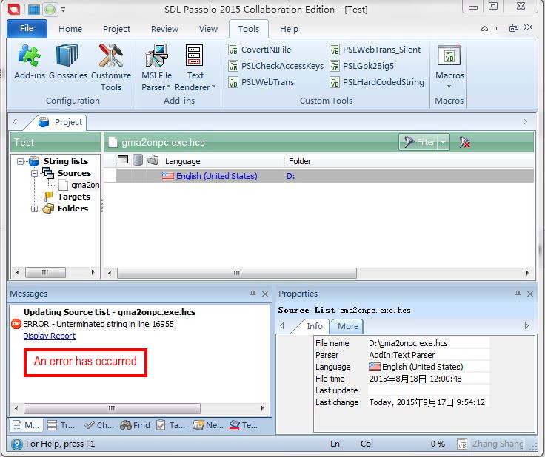The image size is (545, 457).
Task: Open the Add-ins configuration
Action: 30,63
